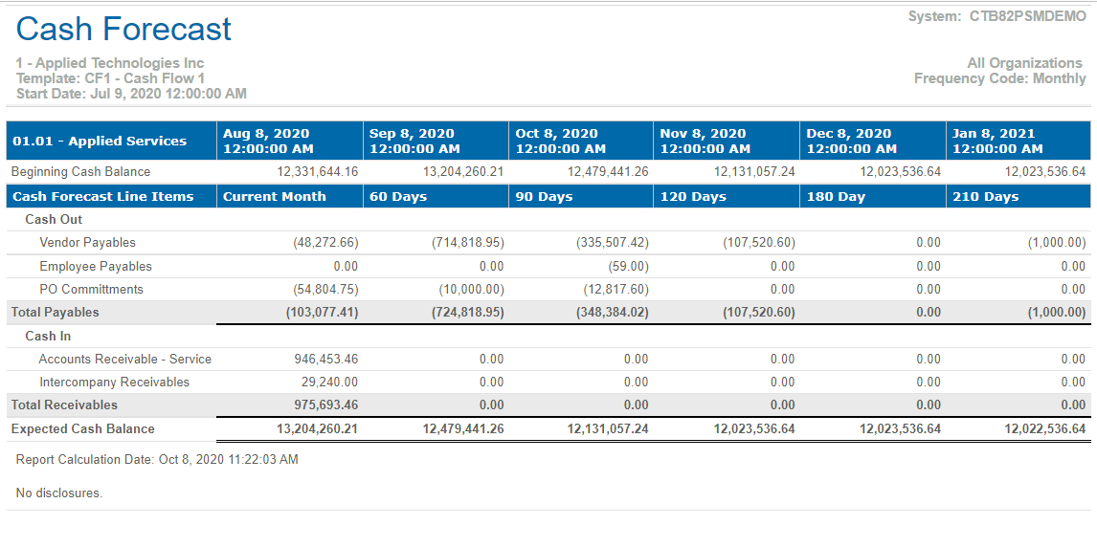Image resolution: width=1097 pixels, height=547 pixels.
Task: Click the 120 Days column header
Action: pos(693,196)
